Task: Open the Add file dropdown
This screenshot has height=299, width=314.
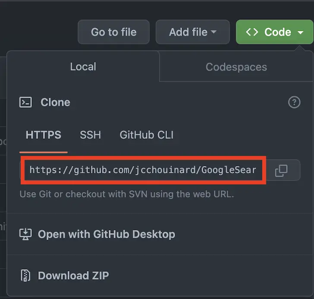Action: [193, 32]
